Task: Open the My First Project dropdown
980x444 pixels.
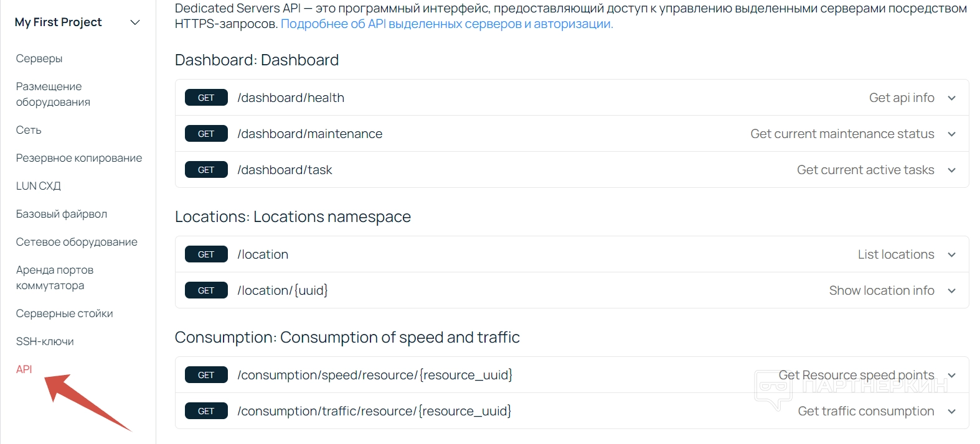Action: point(135,22)
